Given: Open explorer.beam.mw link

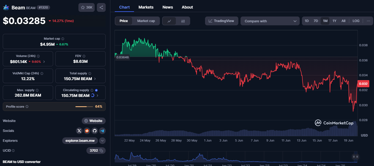Looking at the screenshot, I should coord(80,141).
